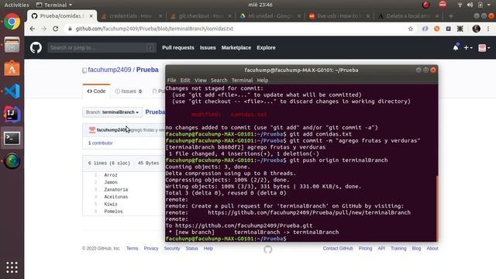Open the Privacy footer link
Viewport: 496px width, 279px height.
tap(151, 249)
